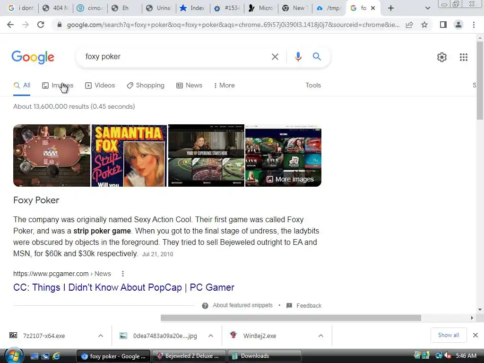
Task: Switch to the Videos results tab
Action: tap(100, 85)
